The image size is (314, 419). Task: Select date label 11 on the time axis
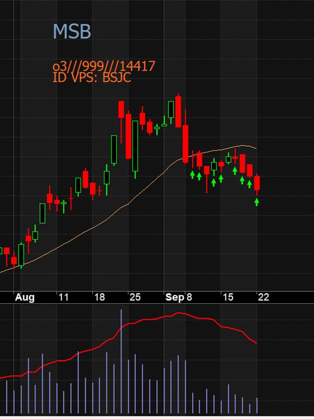pos(63,297)
